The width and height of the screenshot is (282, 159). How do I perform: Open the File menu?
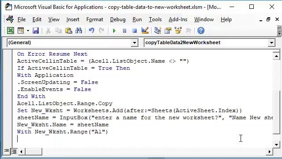tap(22, 19)
